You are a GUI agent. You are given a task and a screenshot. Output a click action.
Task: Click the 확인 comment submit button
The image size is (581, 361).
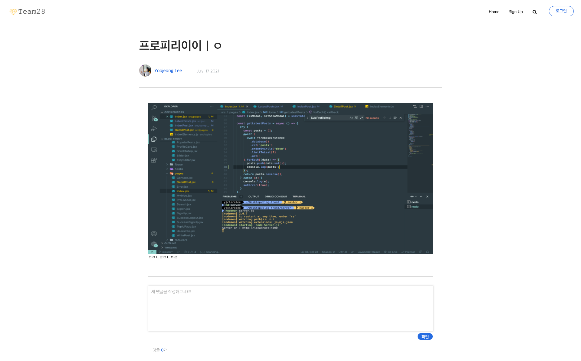[425, 336]
